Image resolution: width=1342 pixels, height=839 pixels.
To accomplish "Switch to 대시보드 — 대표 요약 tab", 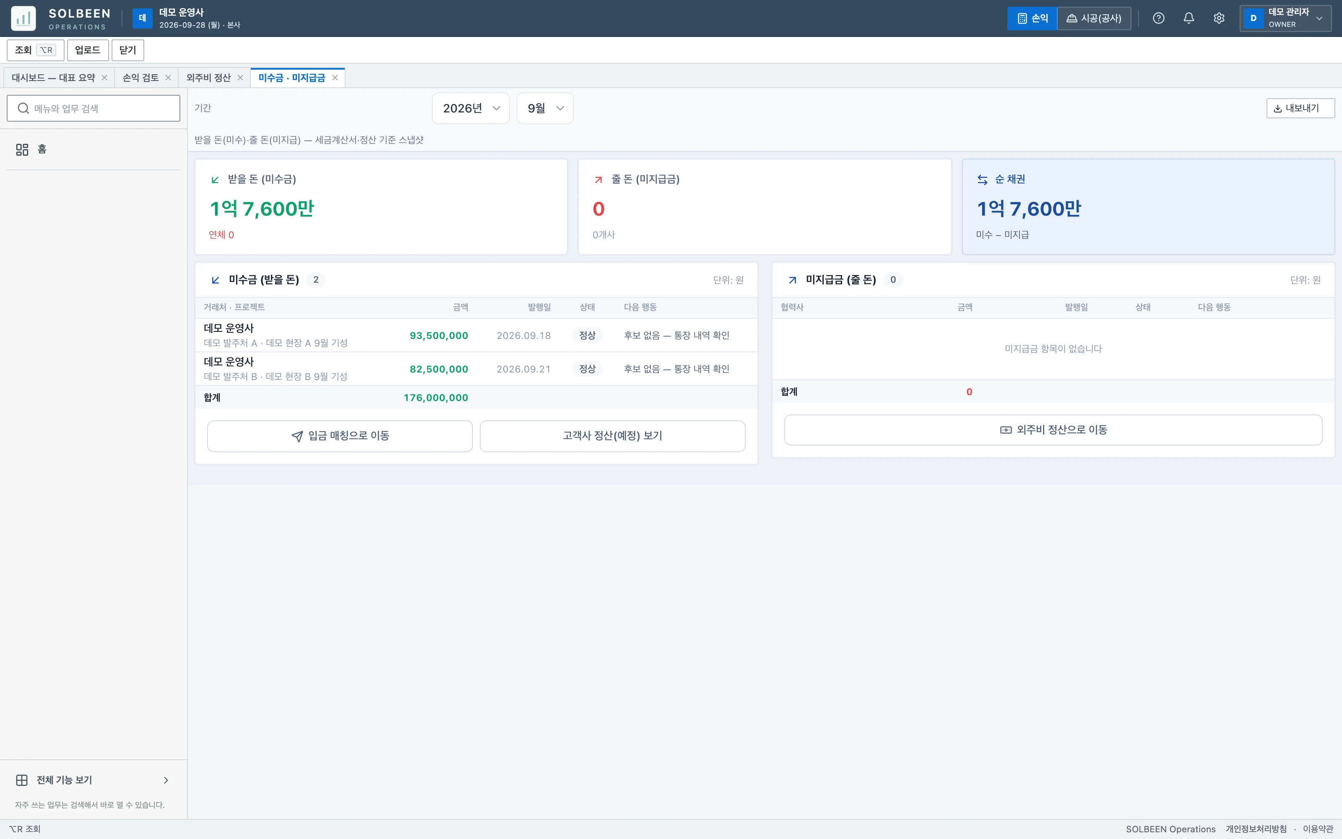I will [x=53, y=78].
